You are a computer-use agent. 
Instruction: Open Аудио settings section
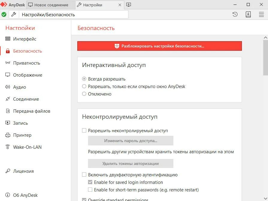(x=19, y=87)
